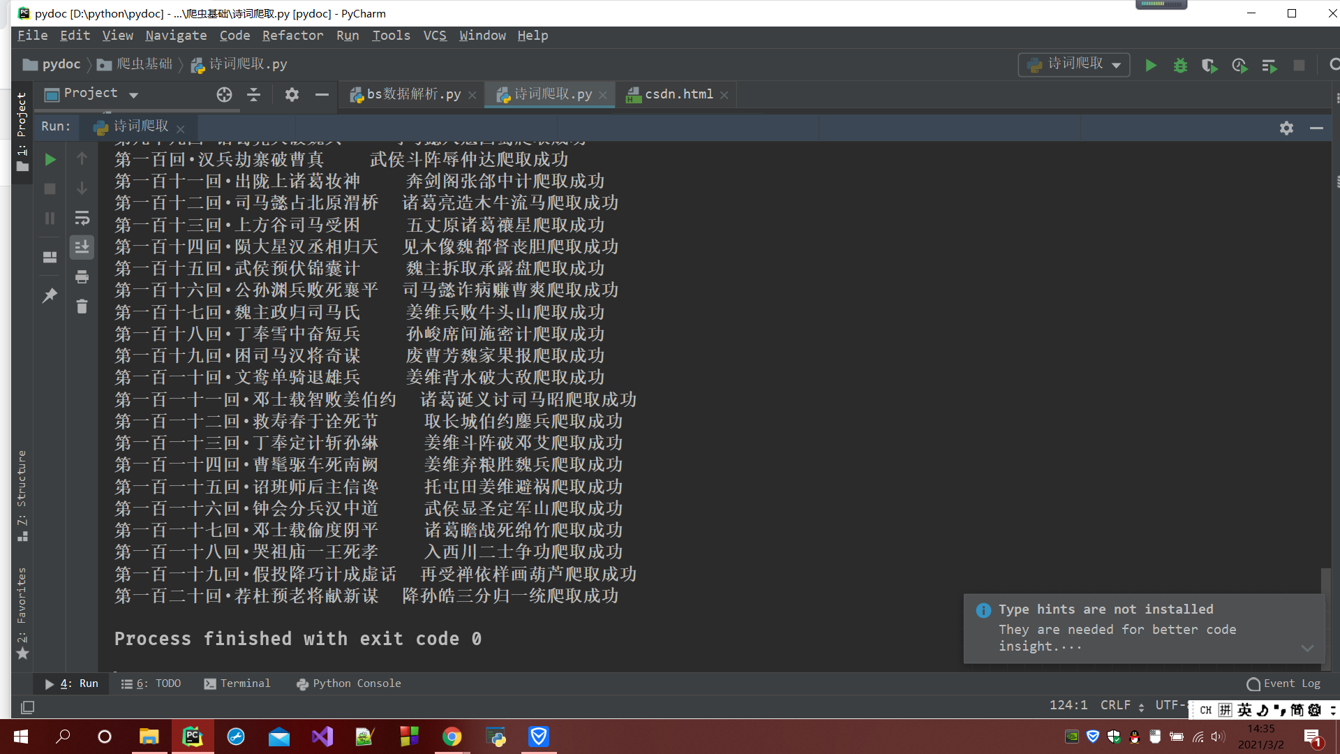The width and height of the screenshot is (1340, 754).
Task: Click the trash Clear All icon
Action: pos(82,306)
